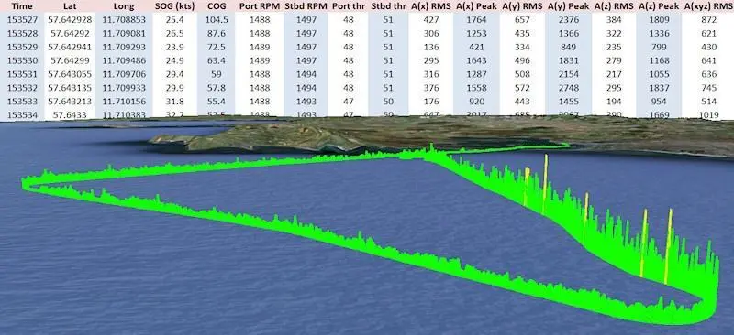The width and height of the screenshot is (734, 335).
Task: Click A(x) Peak value 1764
Action: pyautogui.click(x=476, y=20)
